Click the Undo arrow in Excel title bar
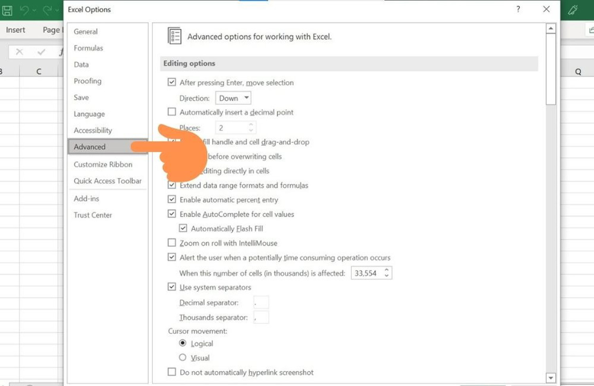594x386 pixels. coord(25,10)
